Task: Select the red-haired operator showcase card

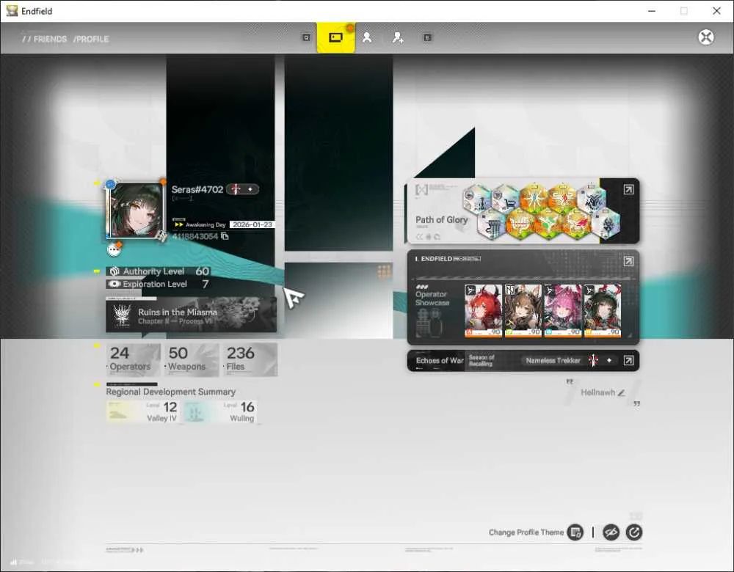Action: [x=483, y=310]
